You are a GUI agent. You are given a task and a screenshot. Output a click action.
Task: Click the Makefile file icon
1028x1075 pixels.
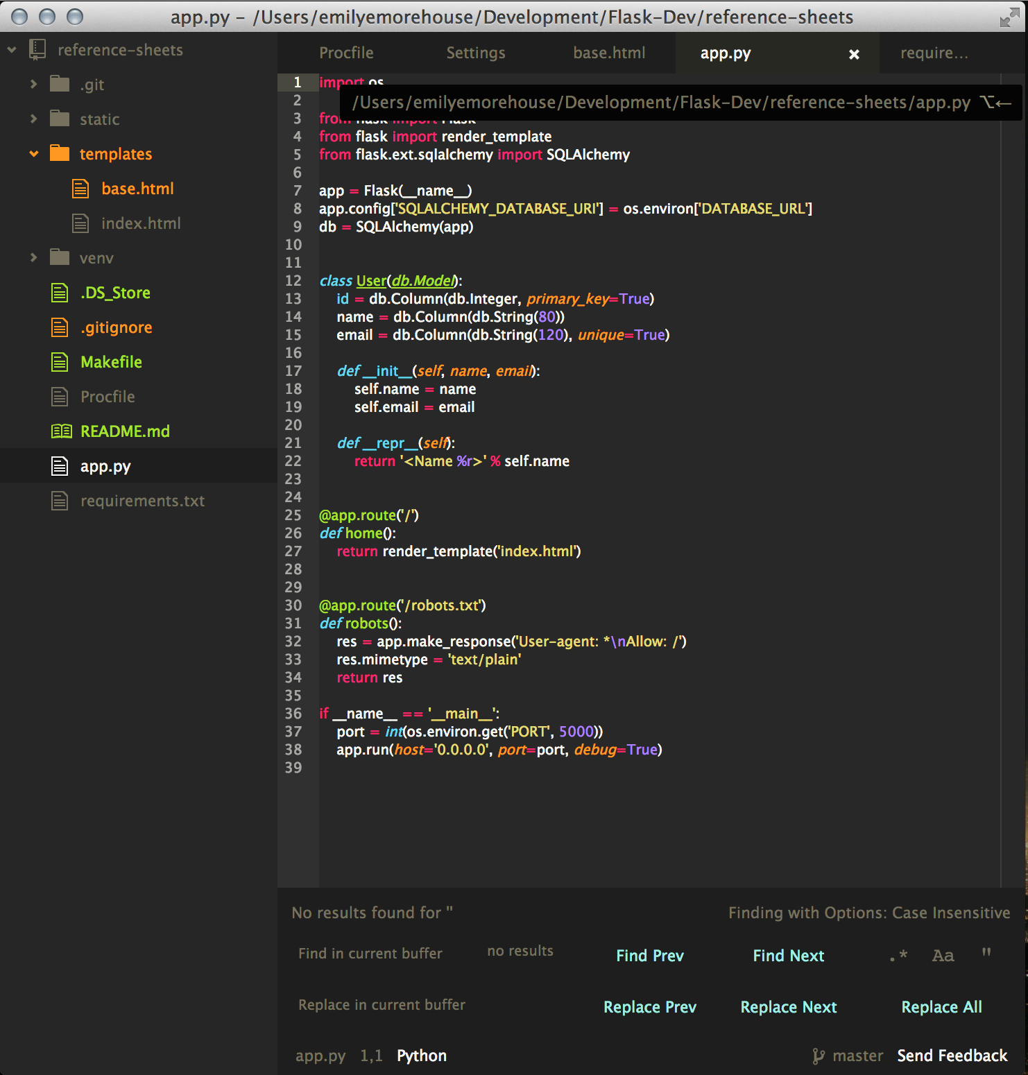(x=60, y=361)
